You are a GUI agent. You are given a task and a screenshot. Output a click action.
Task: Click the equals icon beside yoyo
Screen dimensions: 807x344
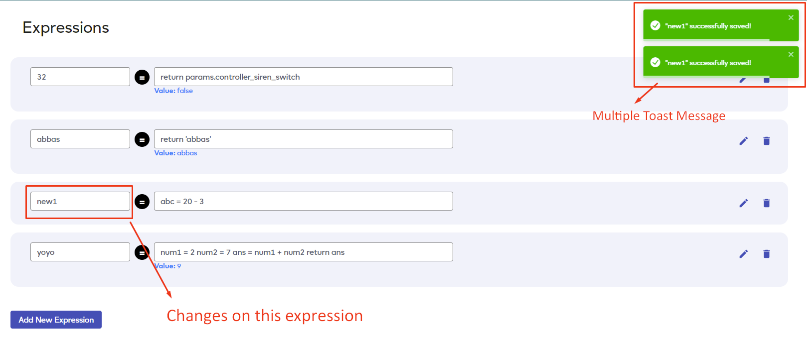point(142,253)
